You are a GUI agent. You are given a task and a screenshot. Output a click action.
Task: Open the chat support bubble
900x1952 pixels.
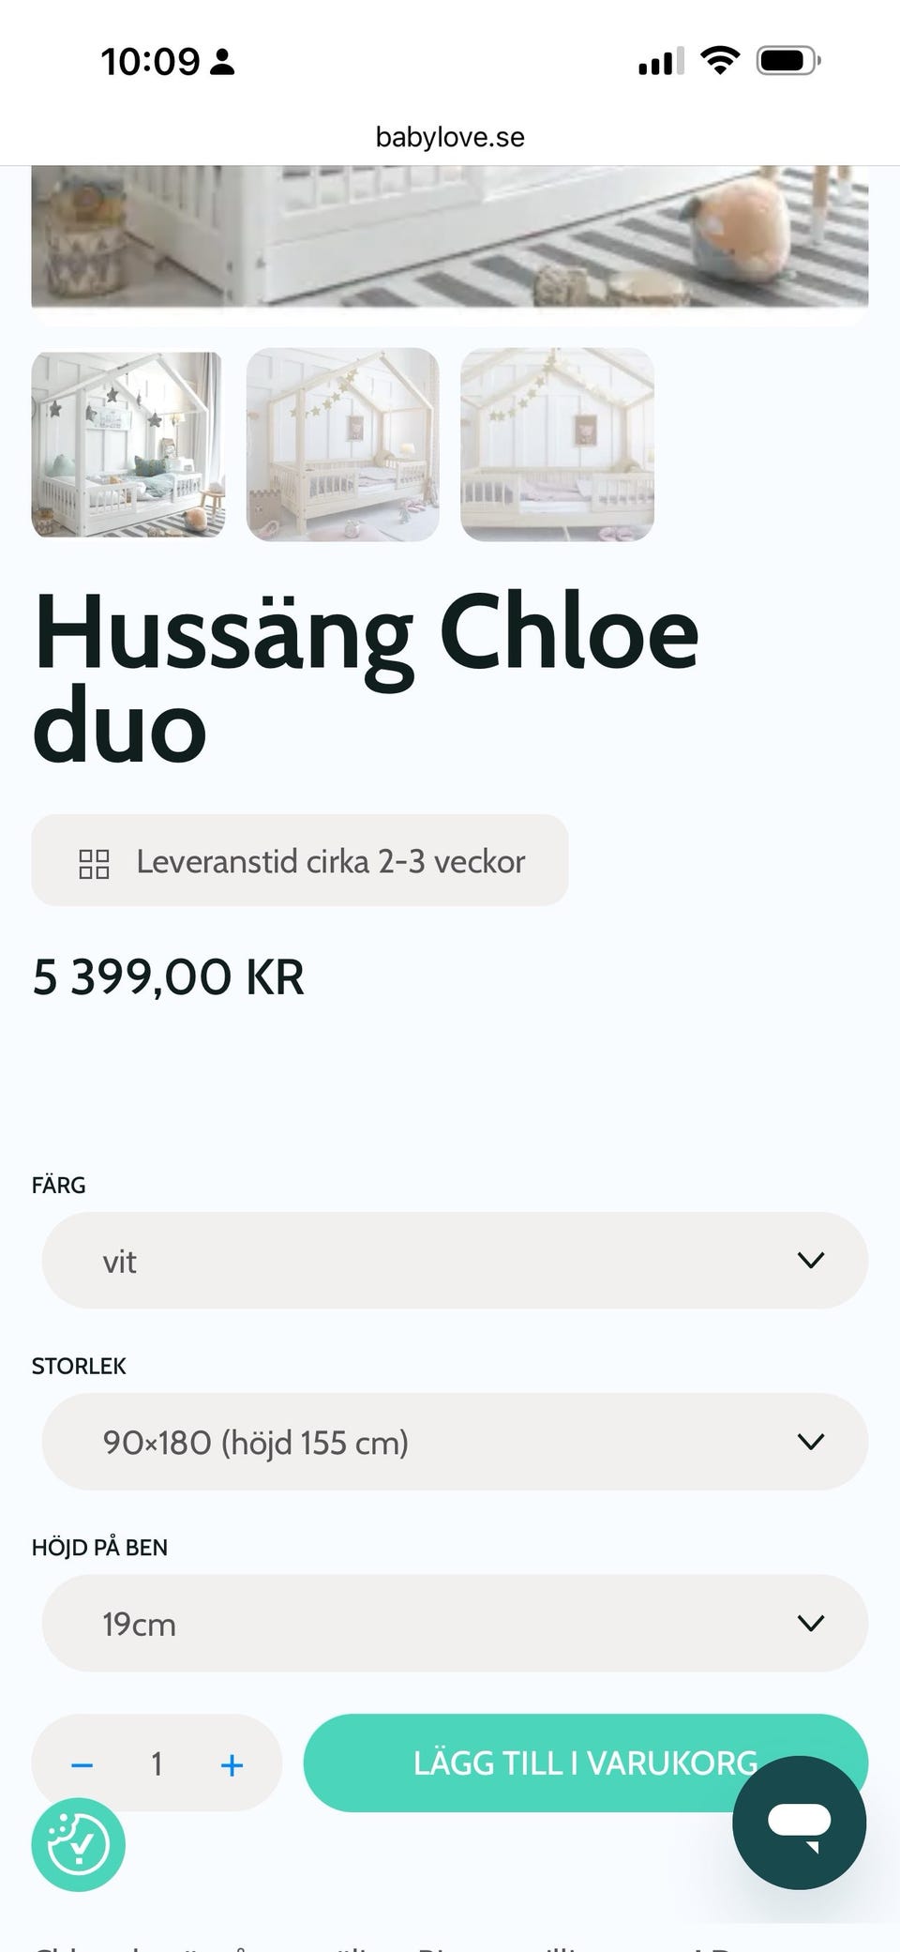(799, 1822)
